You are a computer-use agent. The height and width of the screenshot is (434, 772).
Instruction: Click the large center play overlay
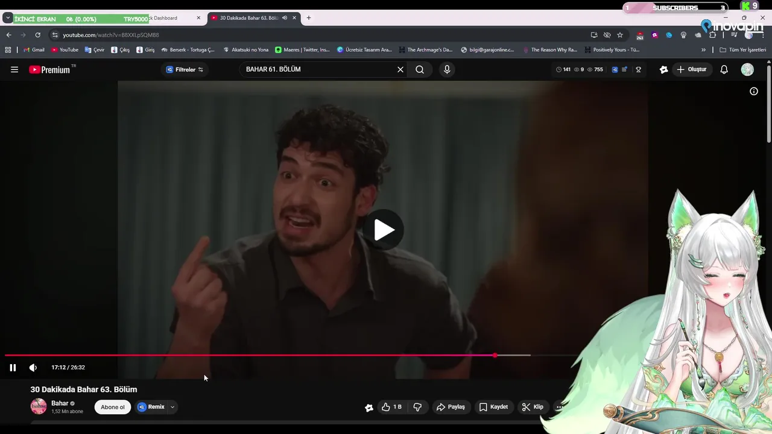click(384, 230)
